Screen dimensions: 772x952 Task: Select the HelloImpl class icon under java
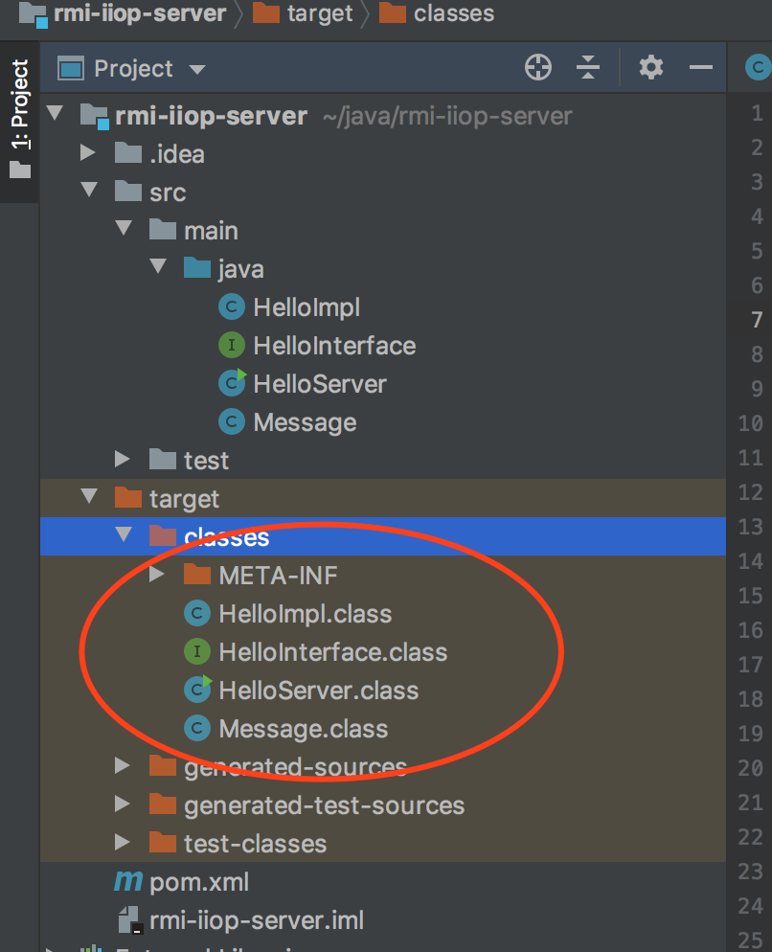[232, 307]
